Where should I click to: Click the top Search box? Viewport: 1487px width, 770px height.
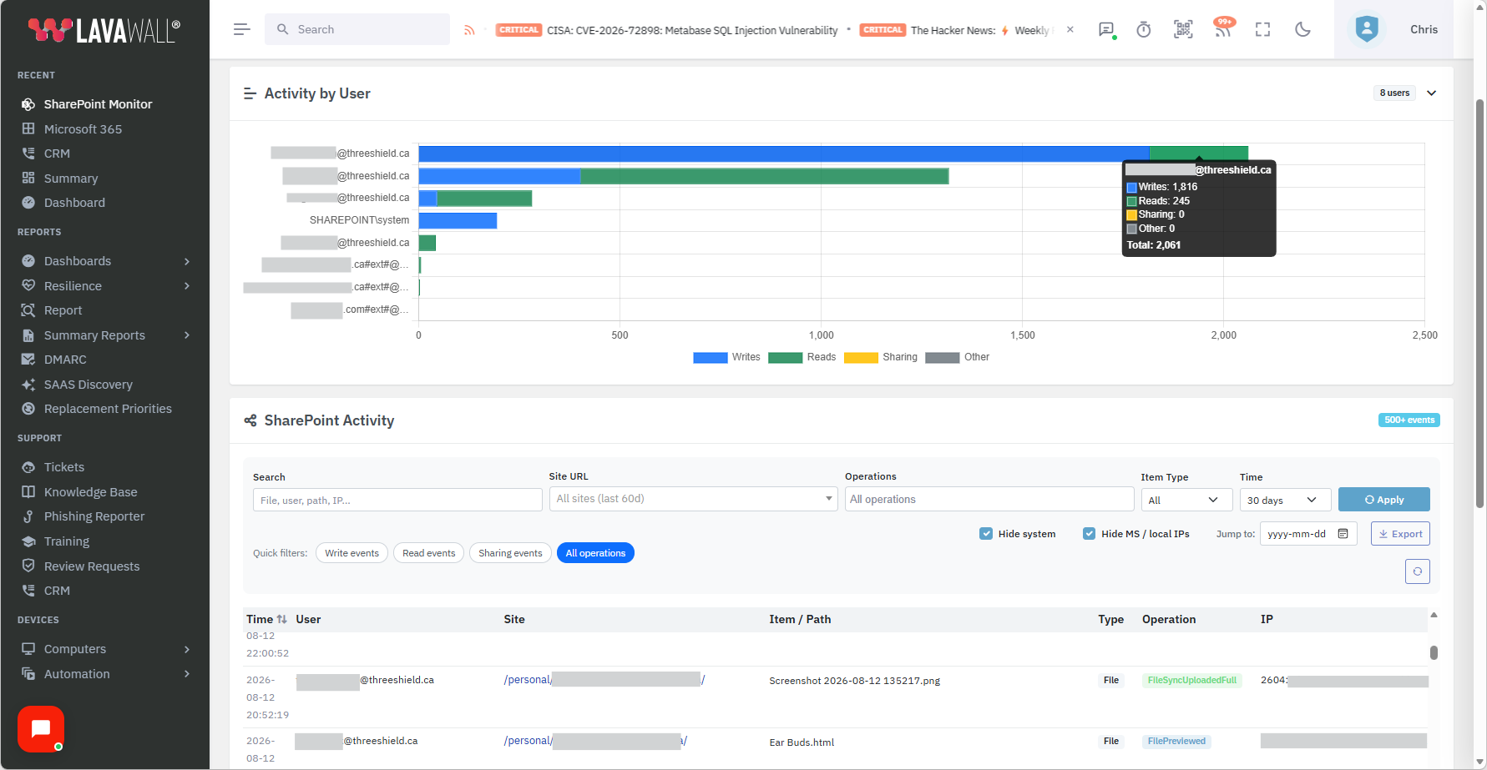coord(357,29)
